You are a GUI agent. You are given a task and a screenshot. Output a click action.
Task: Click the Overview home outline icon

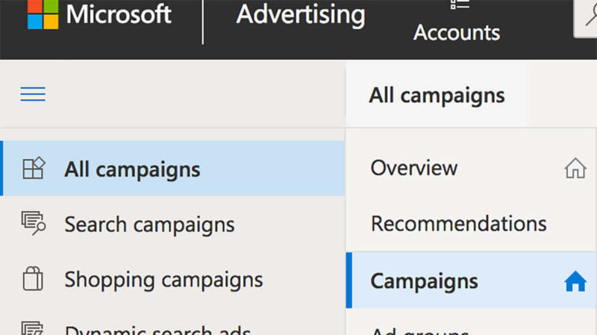(575, 168)
